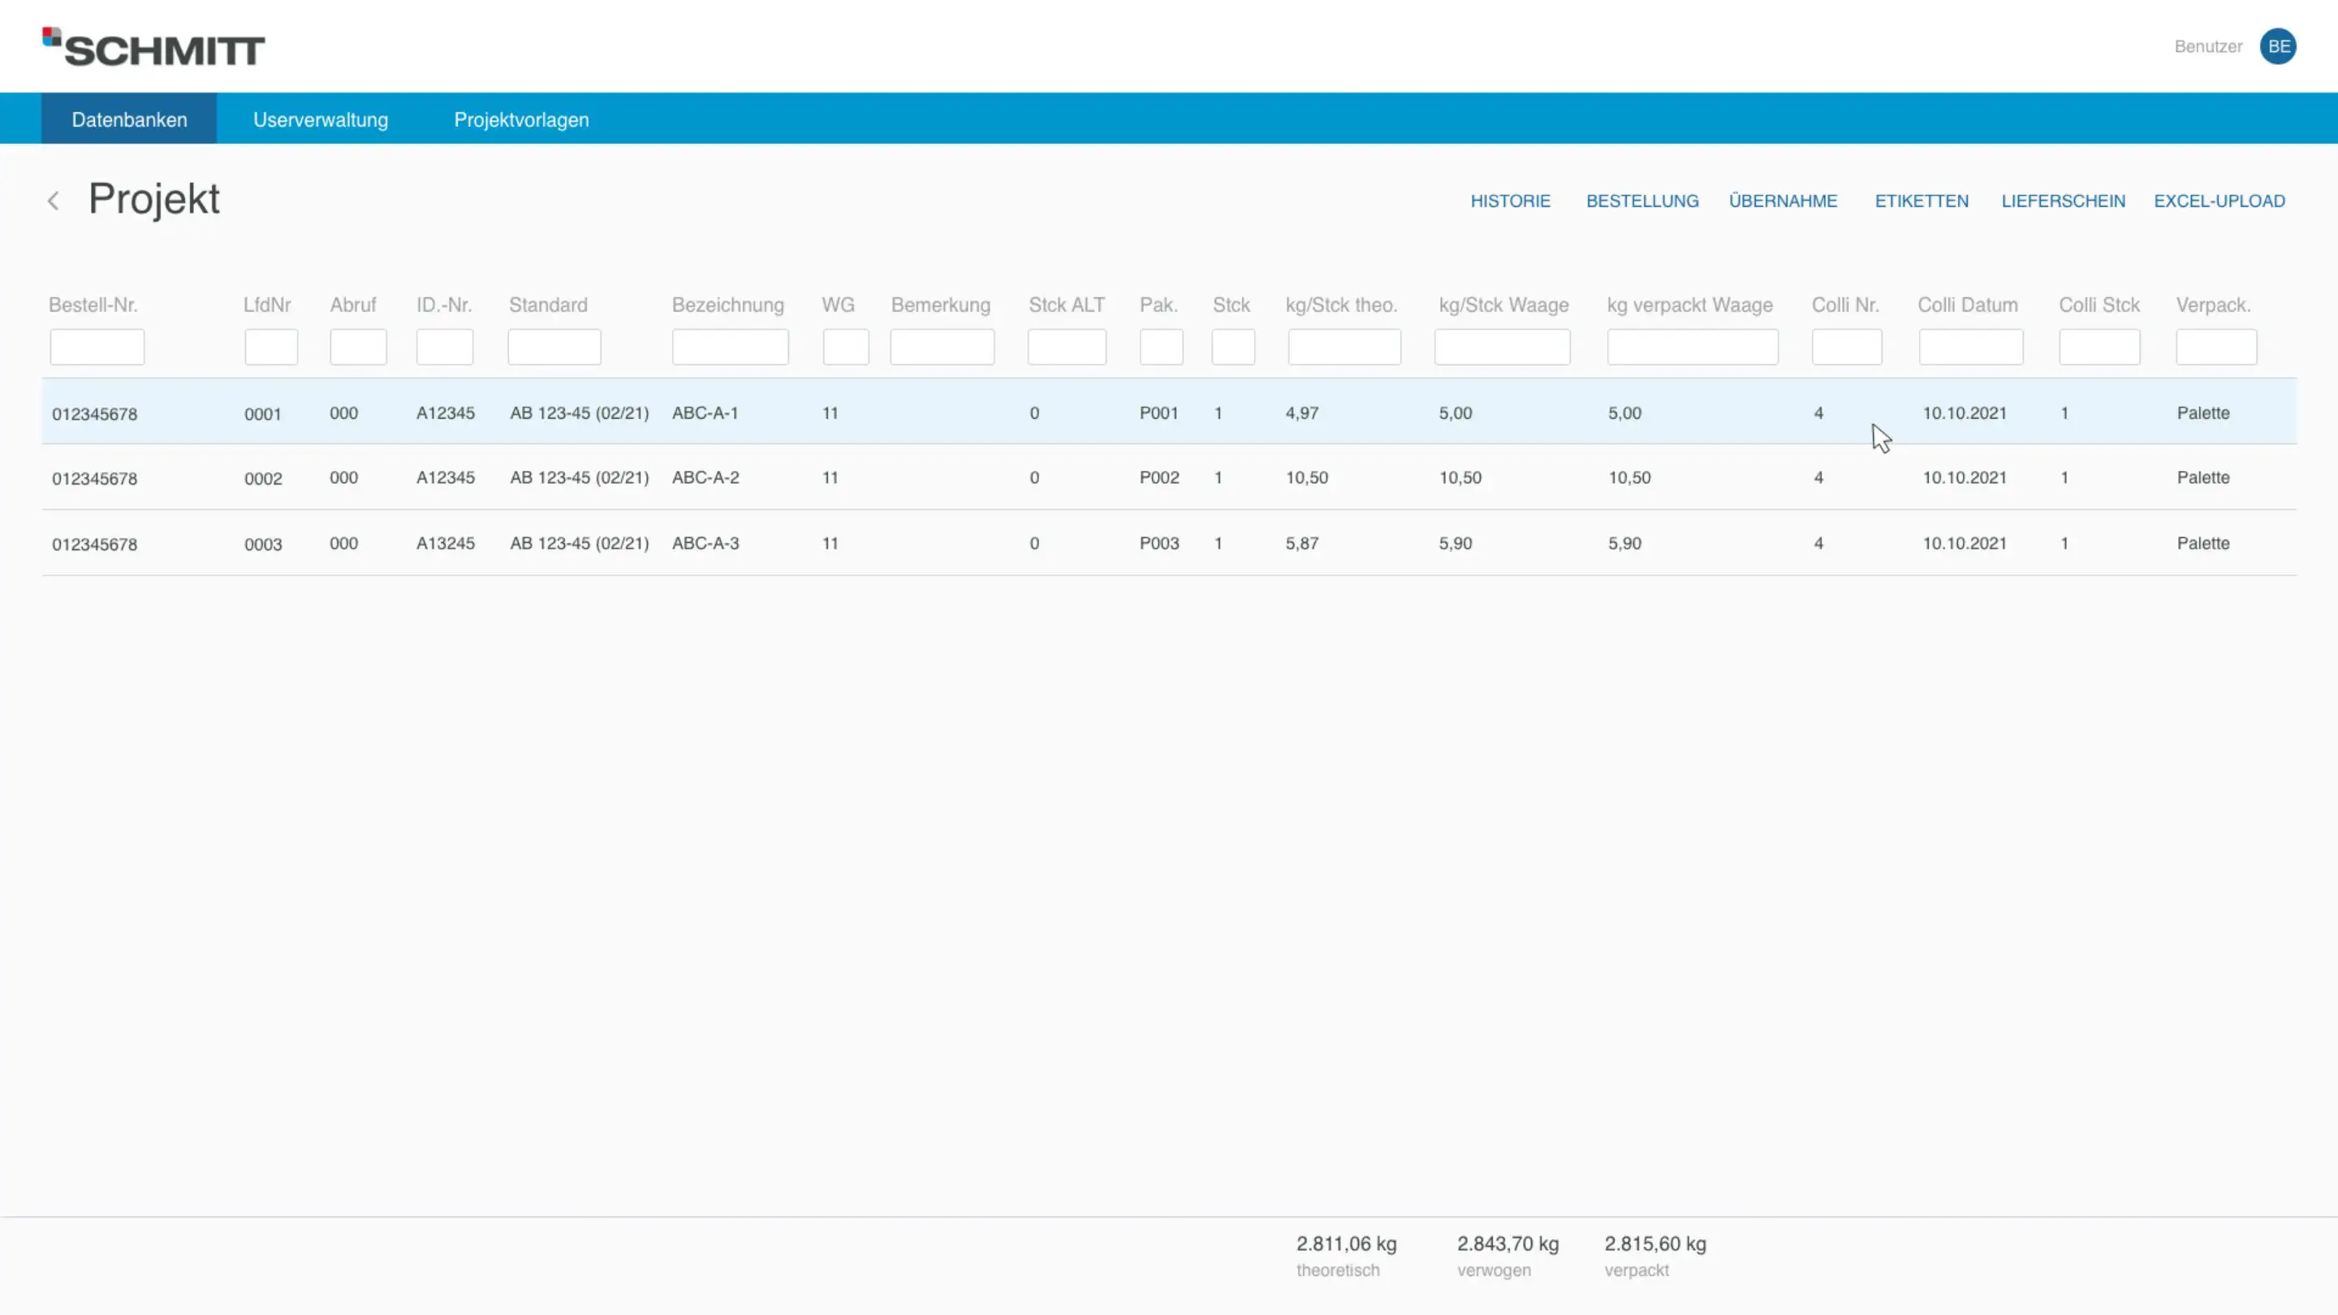Click the BESTELLUNG action
This screenshot has width=2338, height=1315.
pyautogui.click(x=1643, y=200)
